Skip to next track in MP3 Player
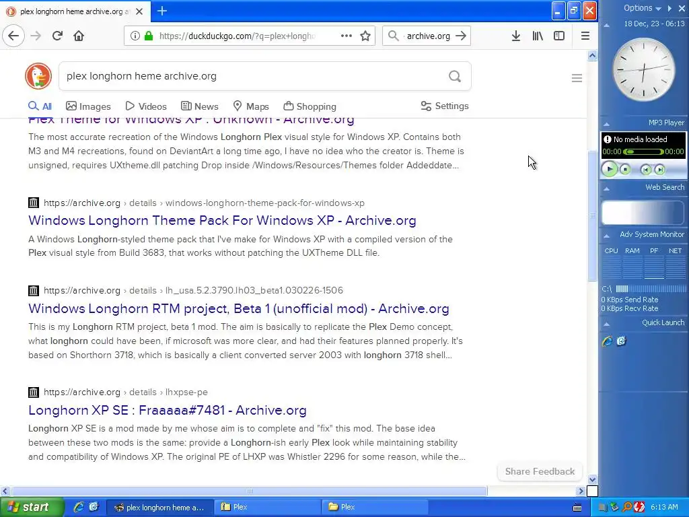The image size is (689, 517). (659, 170)
